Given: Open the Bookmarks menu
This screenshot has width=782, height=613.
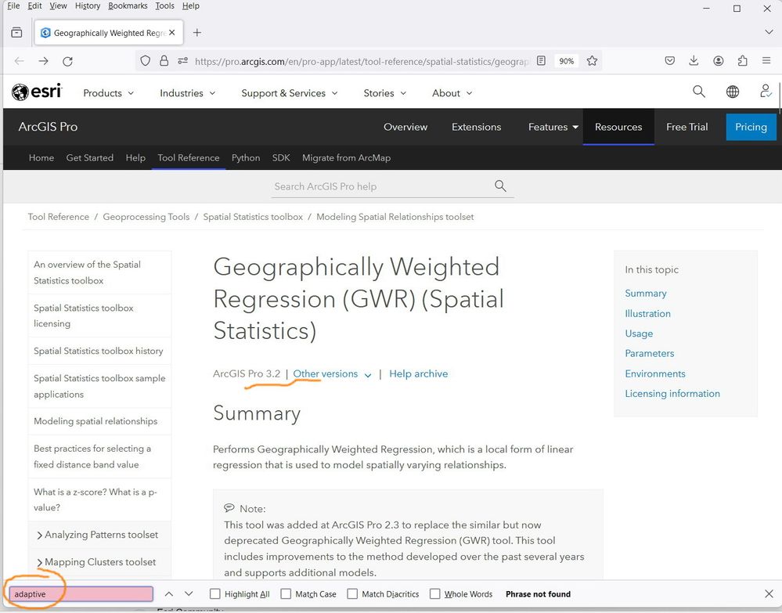Looking at the screenshot, I should tap(128, 6).
